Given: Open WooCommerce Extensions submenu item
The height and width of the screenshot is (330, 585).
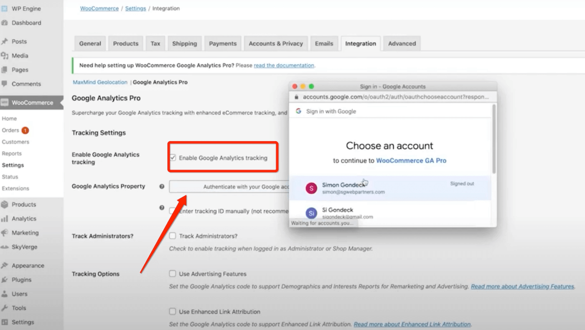Looking at the screenshot, I should [15, 188].
